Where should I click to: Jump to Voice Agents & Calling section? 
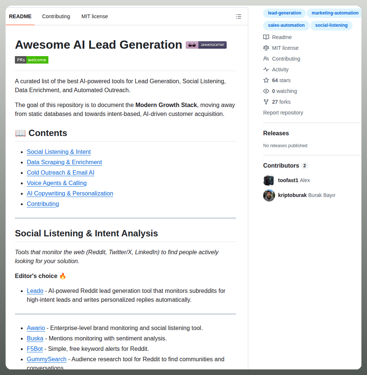[57, 183]
